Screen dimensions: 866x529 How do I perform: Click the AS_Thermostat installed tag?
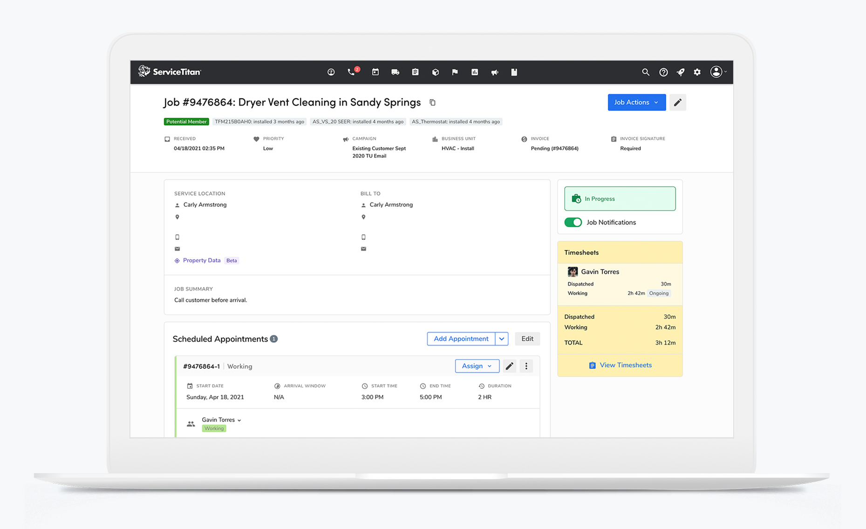[x=456, y=122]
